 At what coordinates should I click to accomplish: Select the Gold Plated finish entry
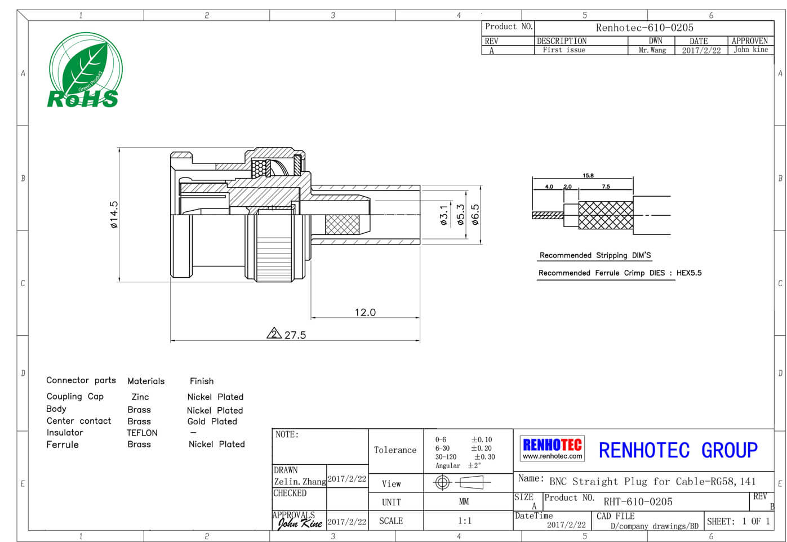tap(212, 421)
